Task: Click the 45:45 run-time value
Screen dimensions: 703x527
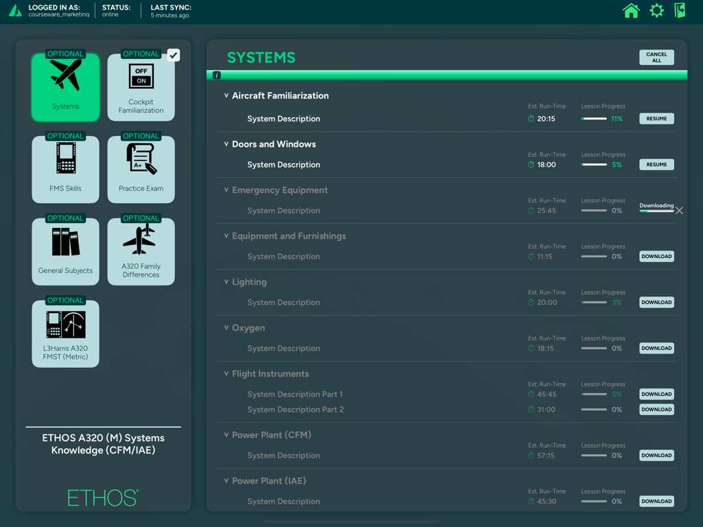Action: (x=546, y=395)
